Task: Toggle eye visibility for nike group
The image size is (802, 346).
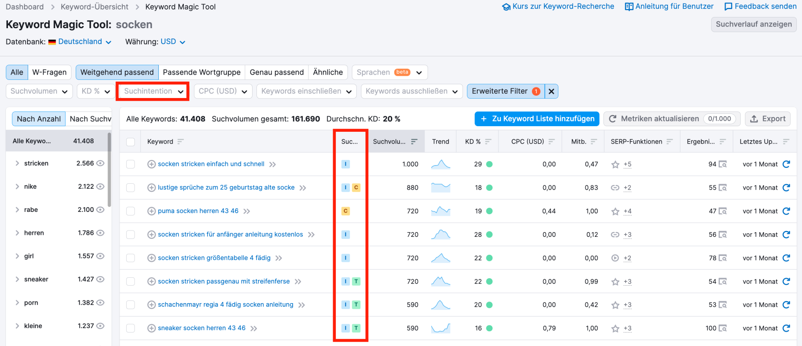Action: [100, 186]
